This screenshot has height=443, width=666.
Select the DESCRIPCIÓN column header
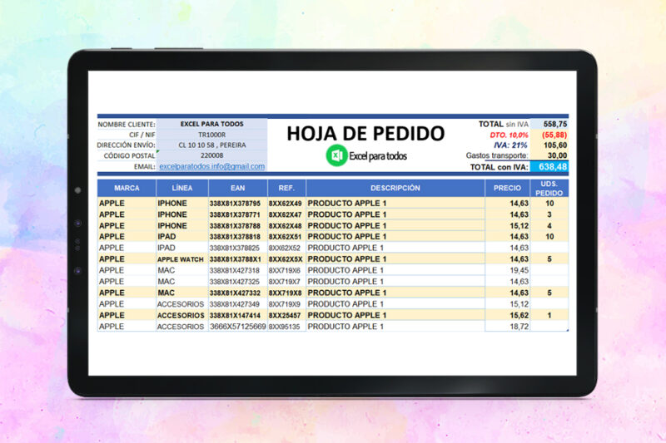pyautogui.click(x=395, y=188)
